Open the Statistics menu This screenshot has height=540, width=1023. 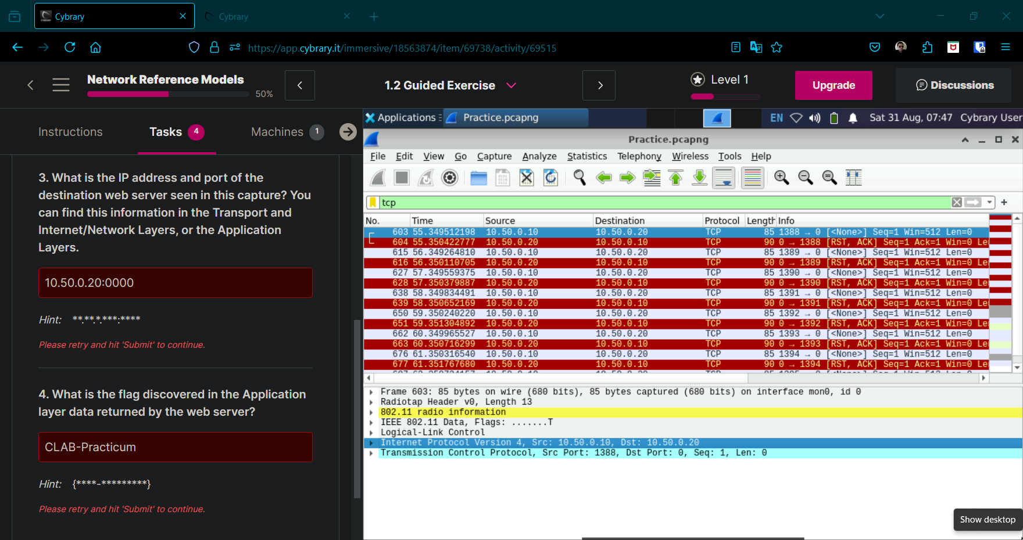[x=586, y=156]
